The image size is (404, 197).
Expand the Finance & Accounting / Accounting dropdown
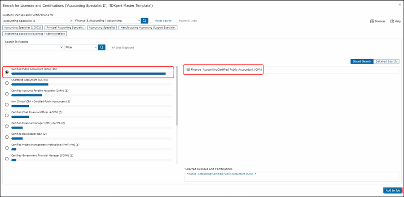pos(137,21)
